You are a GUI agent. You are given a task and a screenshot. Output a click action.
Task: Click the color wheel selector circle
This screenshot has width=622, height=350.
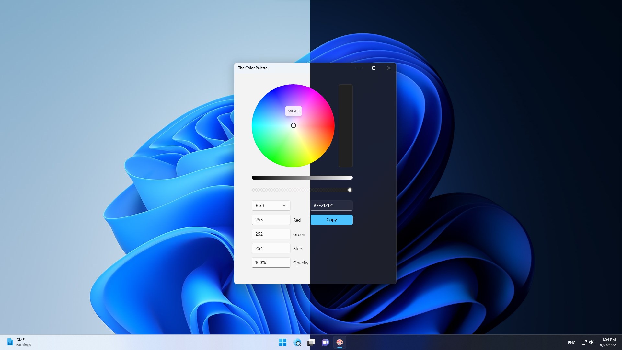click(x=293, y=125)
